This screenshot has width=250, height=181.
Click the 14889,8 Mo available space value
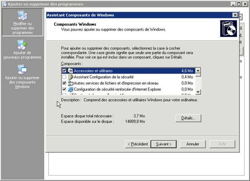(135, 121)
